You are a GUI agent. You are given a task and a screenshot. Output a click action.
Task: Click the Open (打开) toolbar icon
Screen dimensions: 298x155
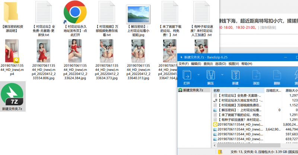(x=187, y=75)
